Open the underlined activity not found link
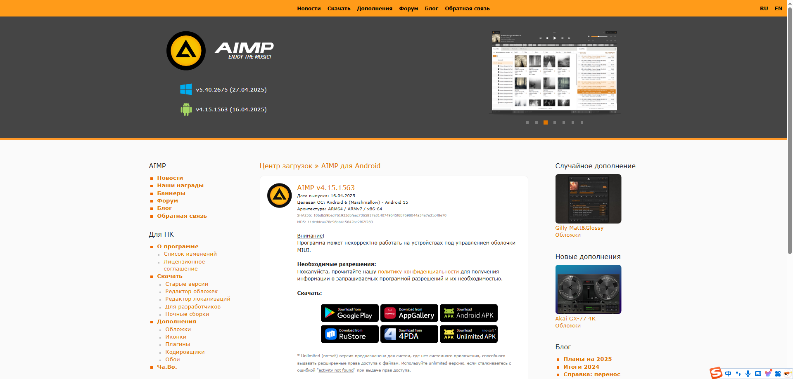This screenshot has height=379, width=793. point(336,370)
